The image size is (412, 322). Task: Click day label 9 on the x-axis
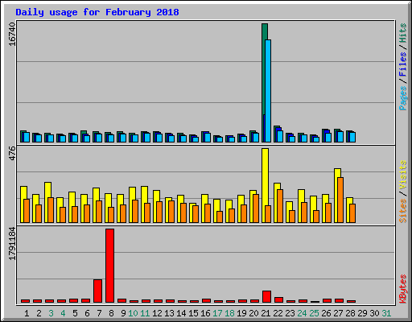[x=123, y=313]
